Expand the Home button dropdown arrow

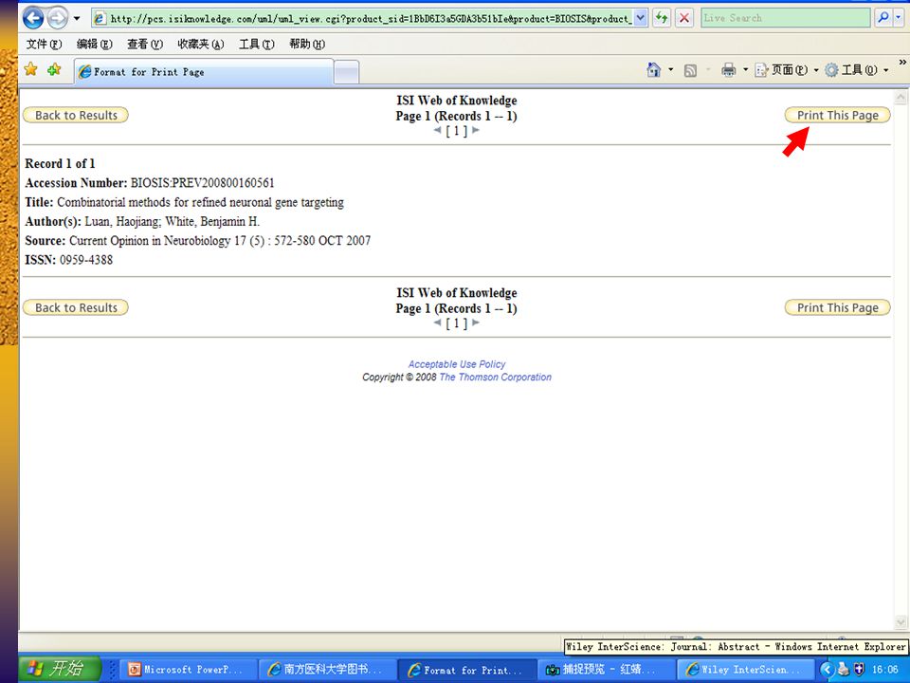coord(671,69)
